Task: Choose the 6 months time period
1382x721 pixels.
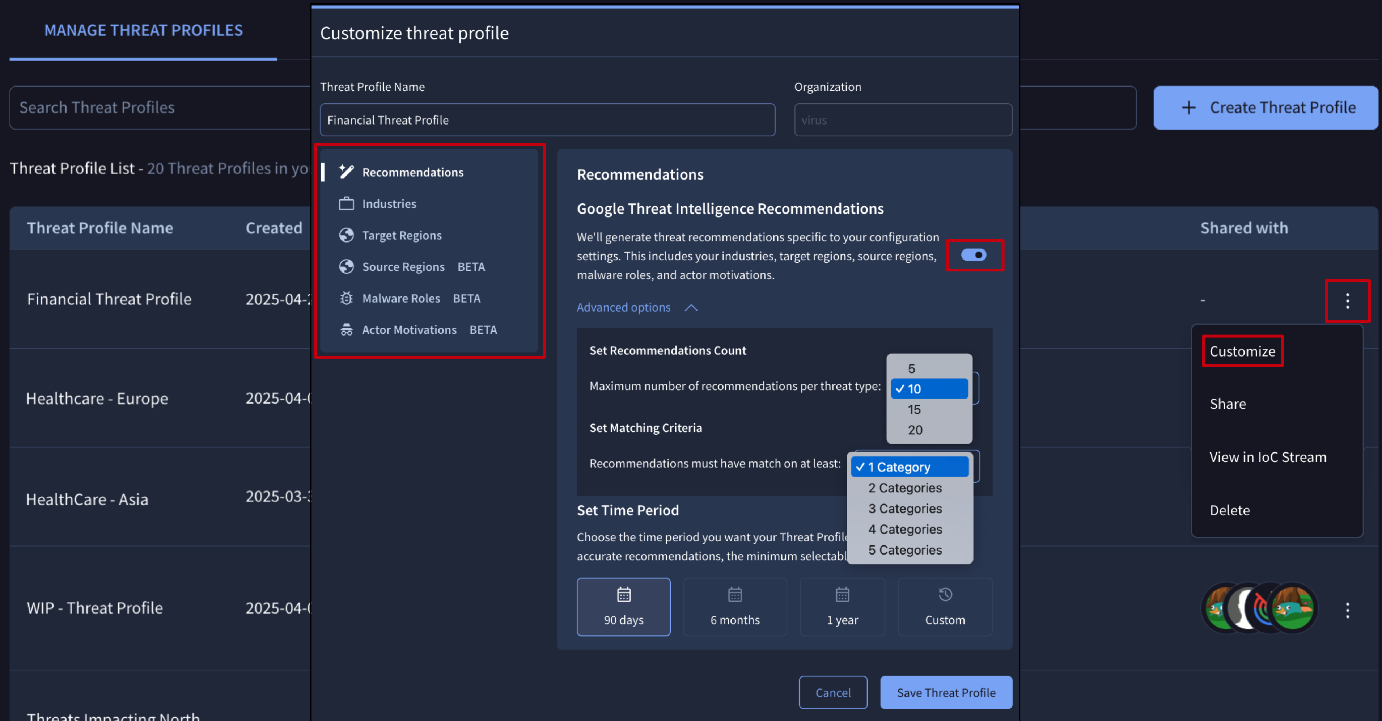Action: [x=735, y=607]
